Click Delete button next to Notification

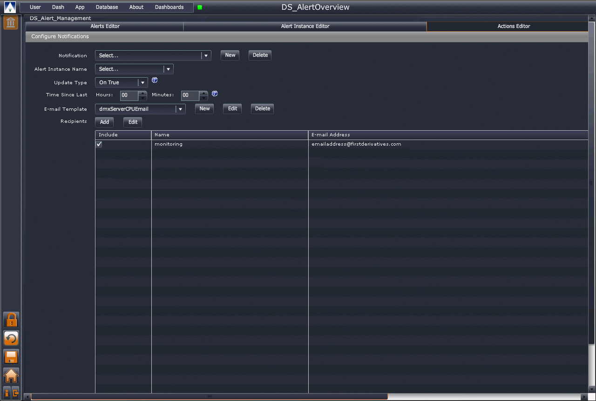(x=260, y=55)
